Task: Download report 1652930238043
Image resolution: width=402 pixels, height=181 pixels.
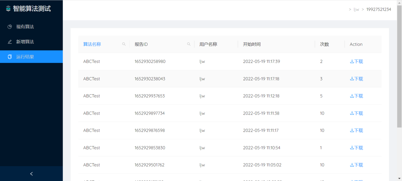Action: [x=356, y=79]
